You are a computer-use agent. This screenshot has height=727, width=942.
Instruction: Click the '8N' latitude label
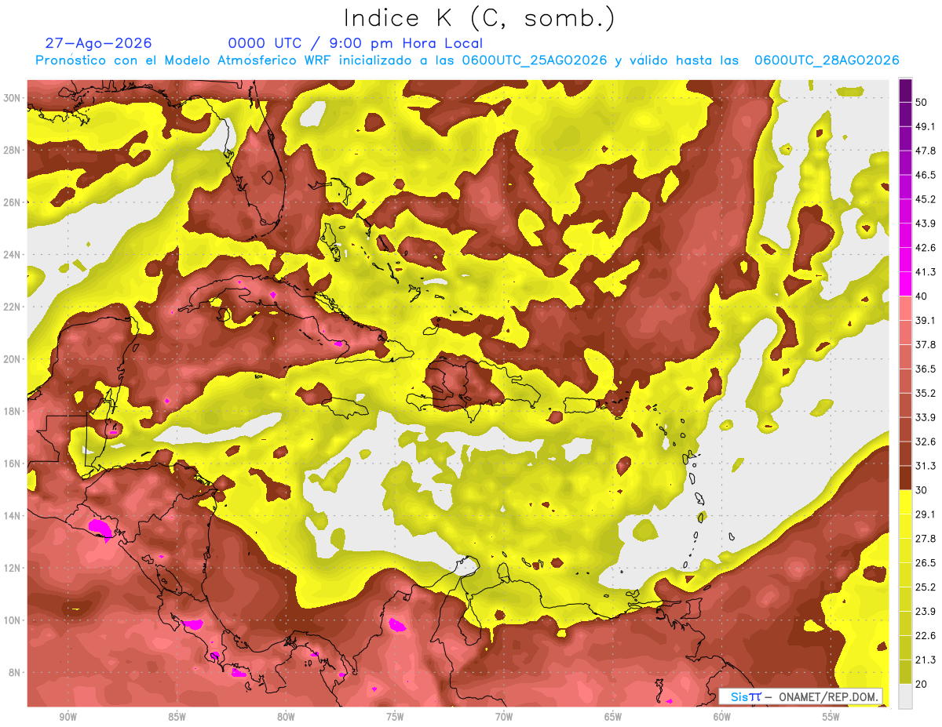coord(15,673)
